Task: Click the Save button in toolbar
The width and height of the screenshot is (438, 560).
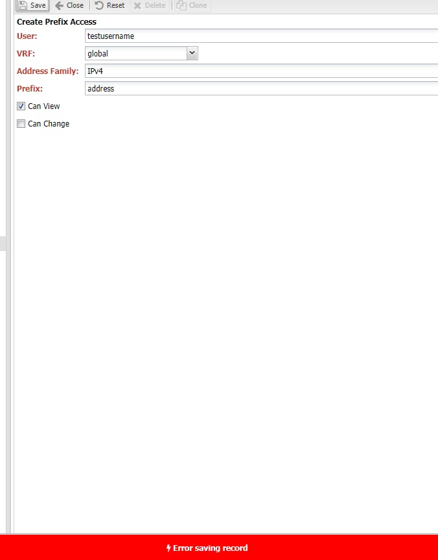Action: 32,5
